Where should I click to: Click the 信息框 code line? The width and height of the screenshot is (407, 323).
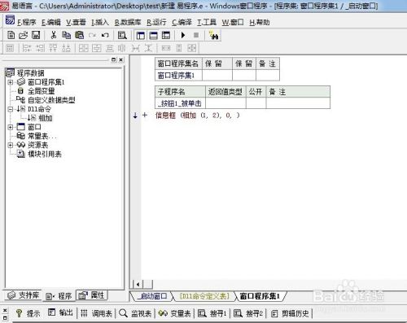click(197, 116)
